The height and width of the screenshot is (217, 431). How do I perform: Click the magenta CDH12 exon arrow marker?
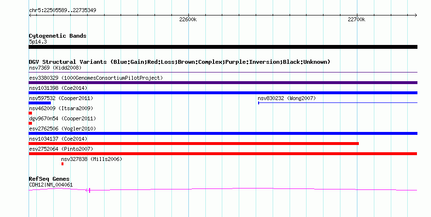tap(88, 190)
